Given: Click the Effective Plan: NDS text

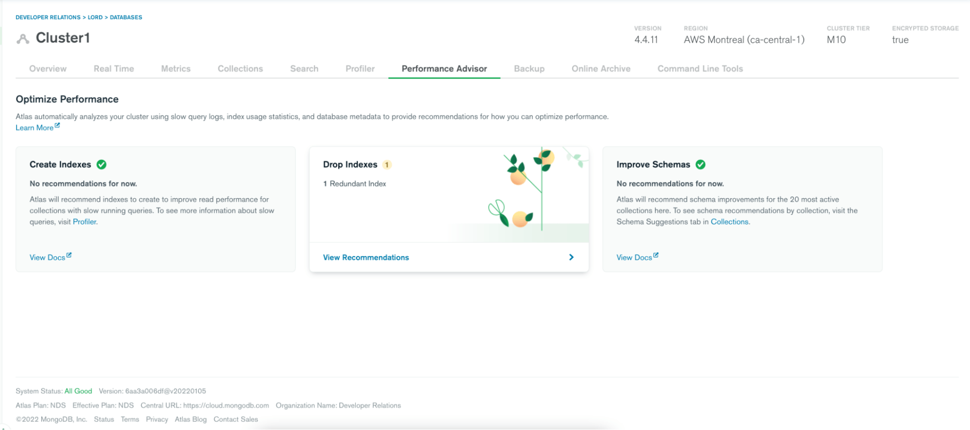Looking at the screenshot, I should click(x=103, y=406).
